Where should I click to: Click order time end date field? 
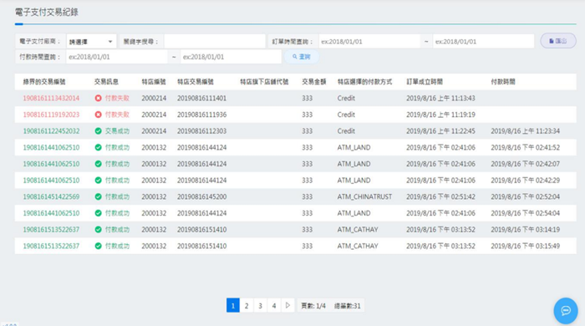point(484,42)
